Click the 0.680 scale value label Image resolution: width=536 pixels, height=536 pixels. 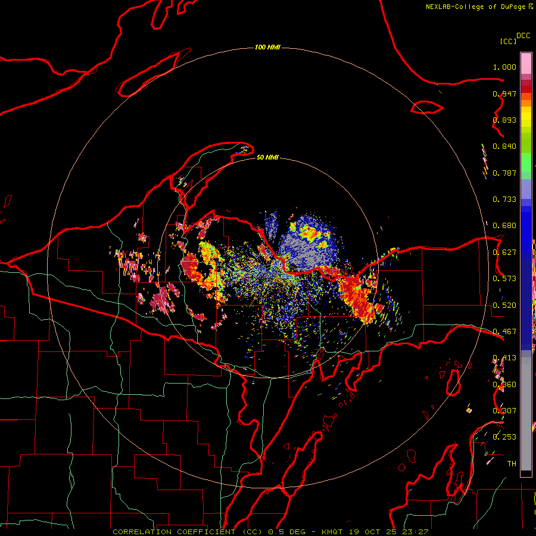tap(504, 226)
